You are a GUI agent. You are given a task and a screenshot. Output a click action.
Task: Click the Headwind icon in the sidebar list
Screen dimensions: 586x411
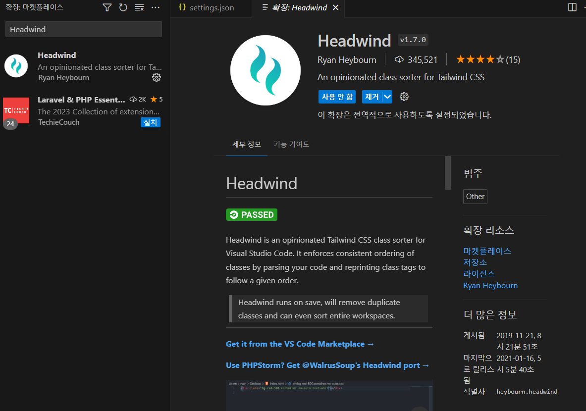tap(16, 66)
